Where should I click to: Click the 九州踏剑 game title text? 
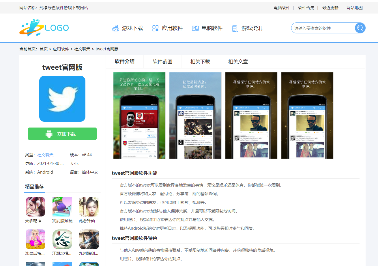click(x=89, y=253)
